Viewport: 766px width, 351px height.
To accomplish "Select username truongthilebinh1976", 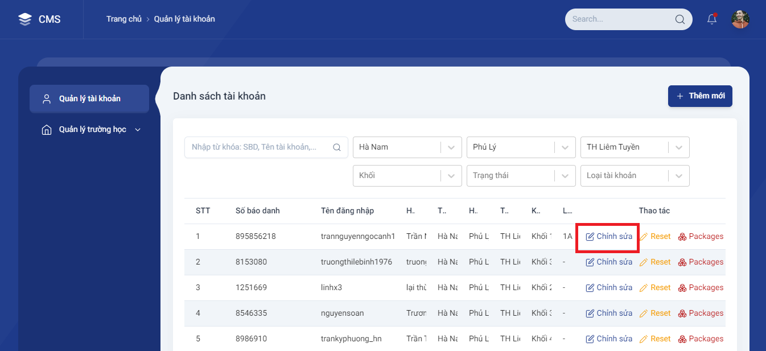I will tap(356, 262).
